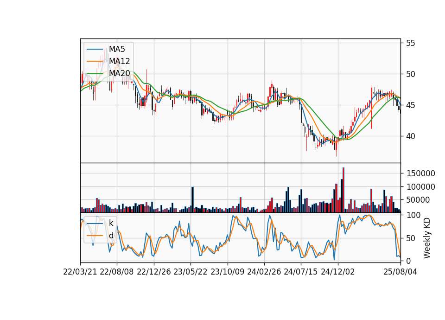The height and width of the screenshot is (320, 445).
Task: Click the d legend label in KD panel
Action: pos(111,236)
